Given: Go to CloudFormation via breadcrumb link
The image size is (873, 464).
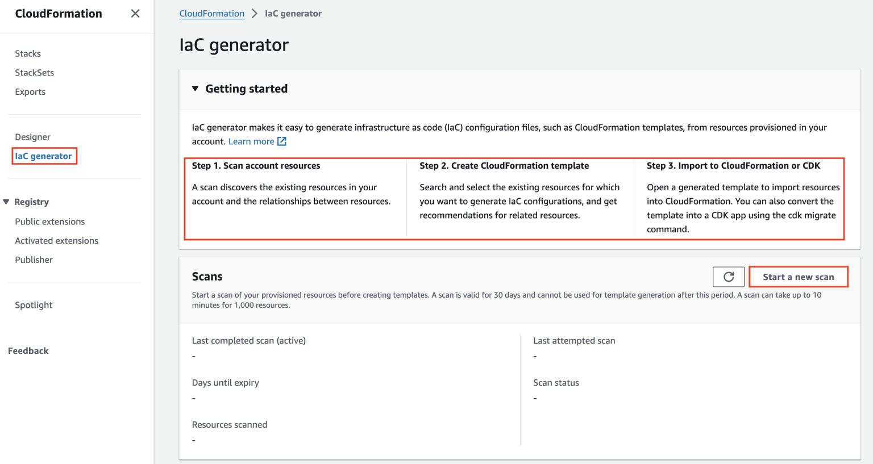Looking at the screenshot, I should pos(211,13).
